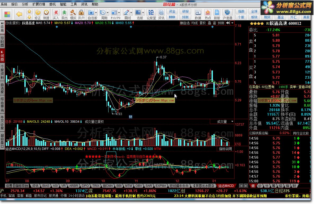
Task: Open the 论股堂 forum icon
Action: click(x=151, y=14)
